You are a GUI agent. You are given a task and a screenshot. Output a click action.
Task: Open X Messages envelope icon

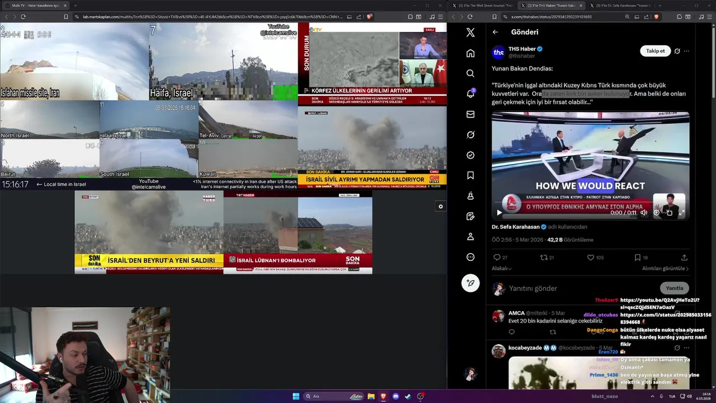click(470, 114)
